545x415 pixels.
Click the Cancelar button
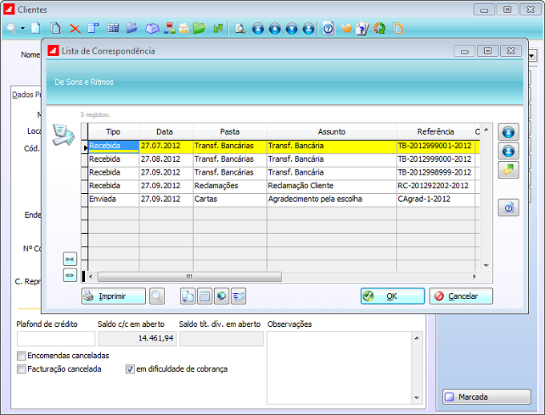461,296
